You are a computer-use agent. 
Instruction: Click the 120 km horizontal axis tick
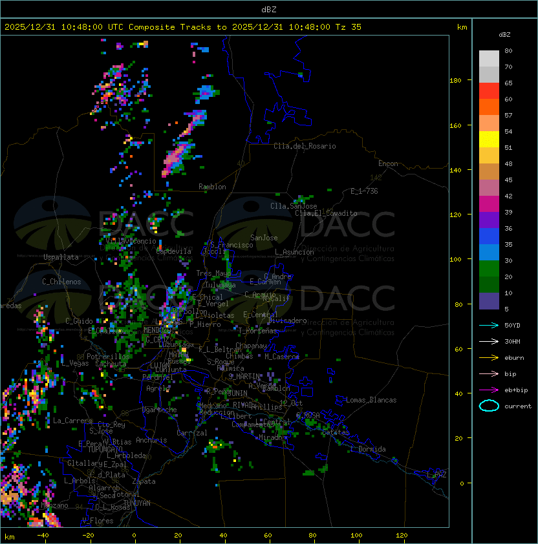pos(402,536)
